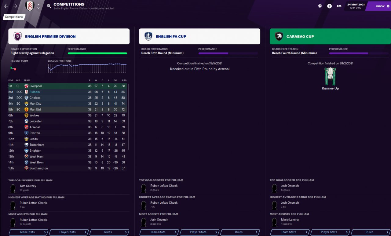391x236 pixels.
Task: Click the Liverpool club badge
Action: [26, 86]
